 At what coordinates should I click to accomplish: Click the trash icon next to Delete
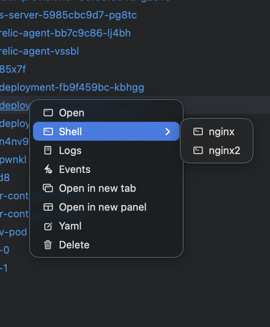pyautogui.click(x=47, y=244)
